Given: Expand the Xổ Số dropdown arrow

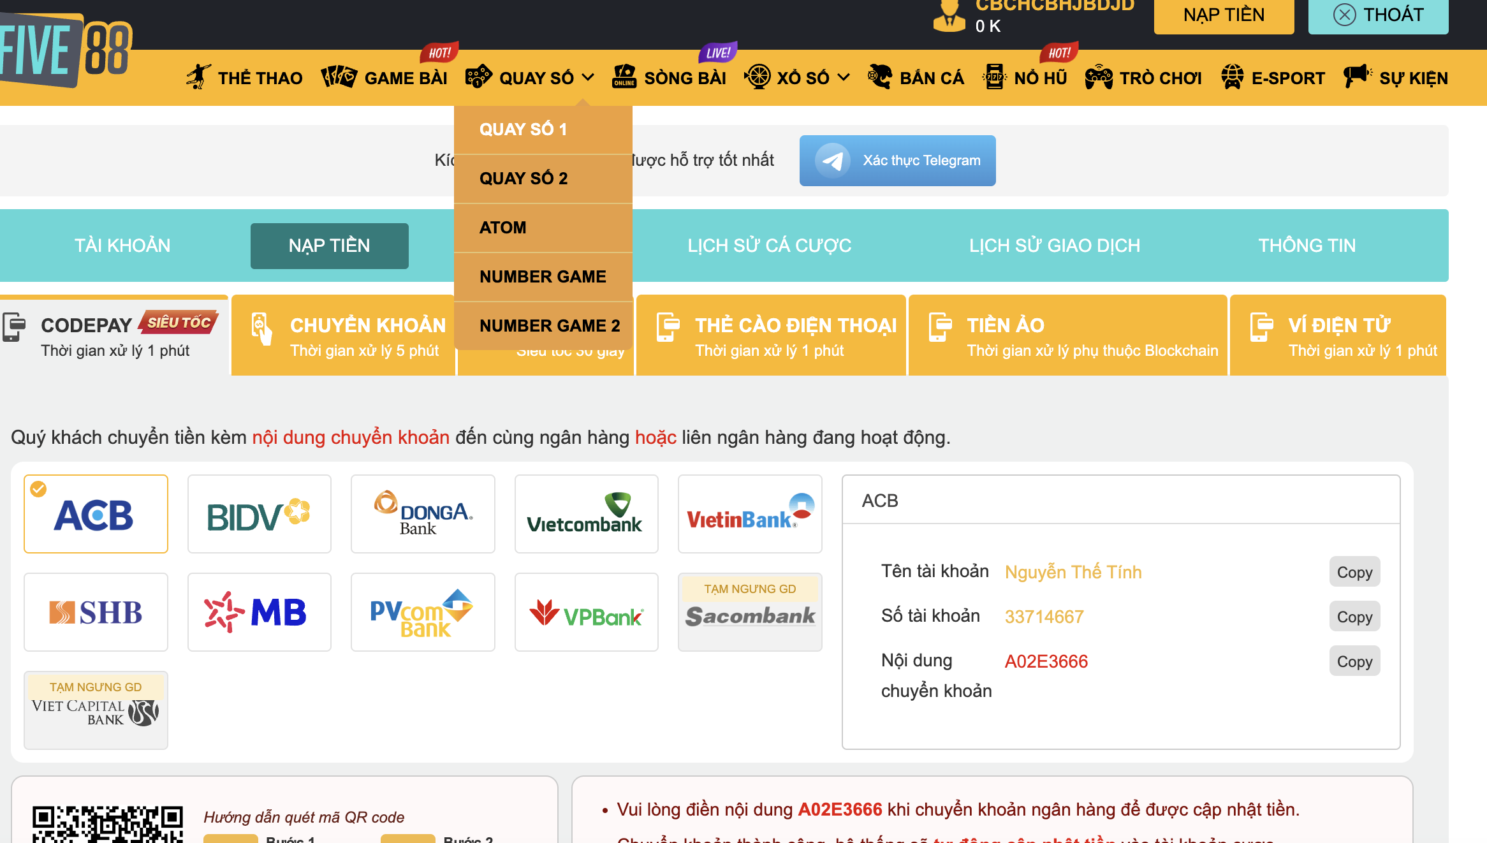Looking at the screenshot, I should point(844,78).
